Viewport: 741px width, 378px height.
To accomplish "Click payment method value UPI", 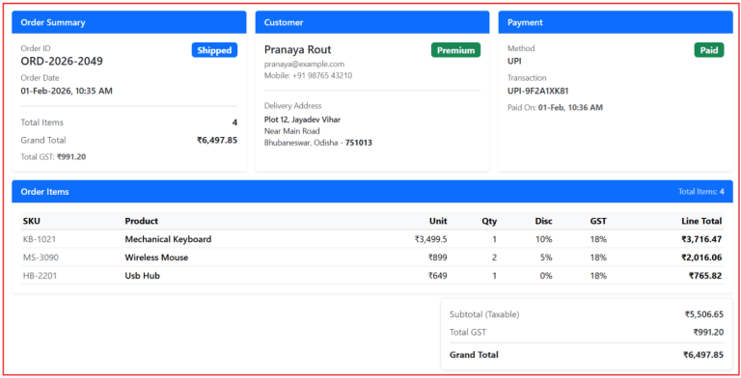I will coord(514,61).
